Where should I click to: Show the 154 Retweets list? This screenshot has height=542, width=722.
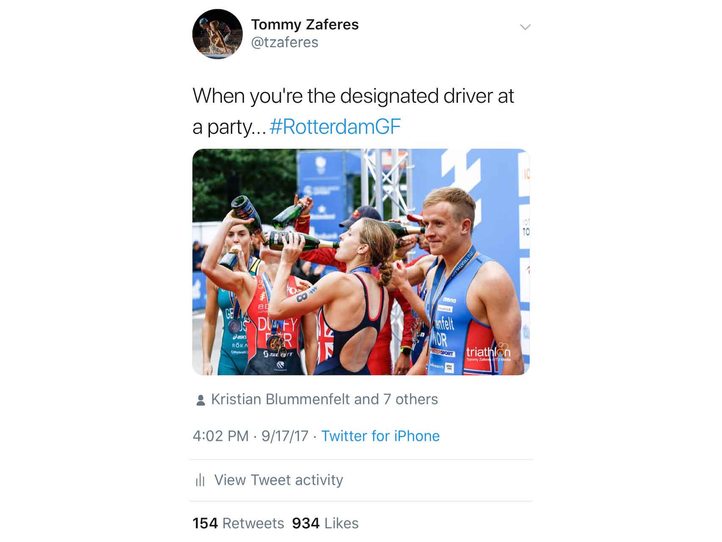[238, 523]
